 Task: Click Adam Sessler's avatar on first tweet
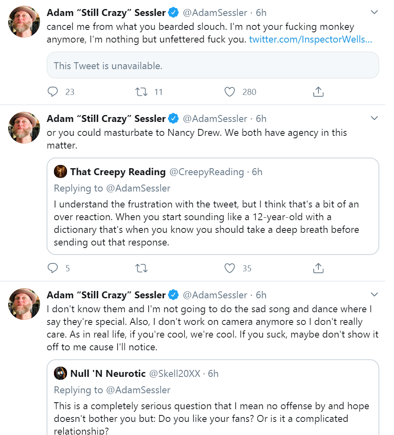pyautogui.click(x=24, y=21)
